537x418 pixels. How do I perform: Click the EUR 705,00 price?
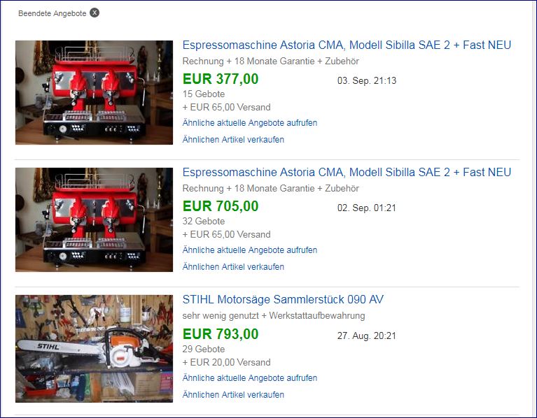tap(221, 206)
